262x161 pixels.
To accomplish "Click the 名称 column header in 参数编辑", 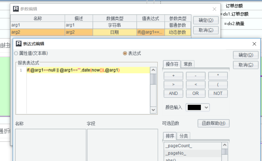I will pyautogui.click(x=38, y=18).
